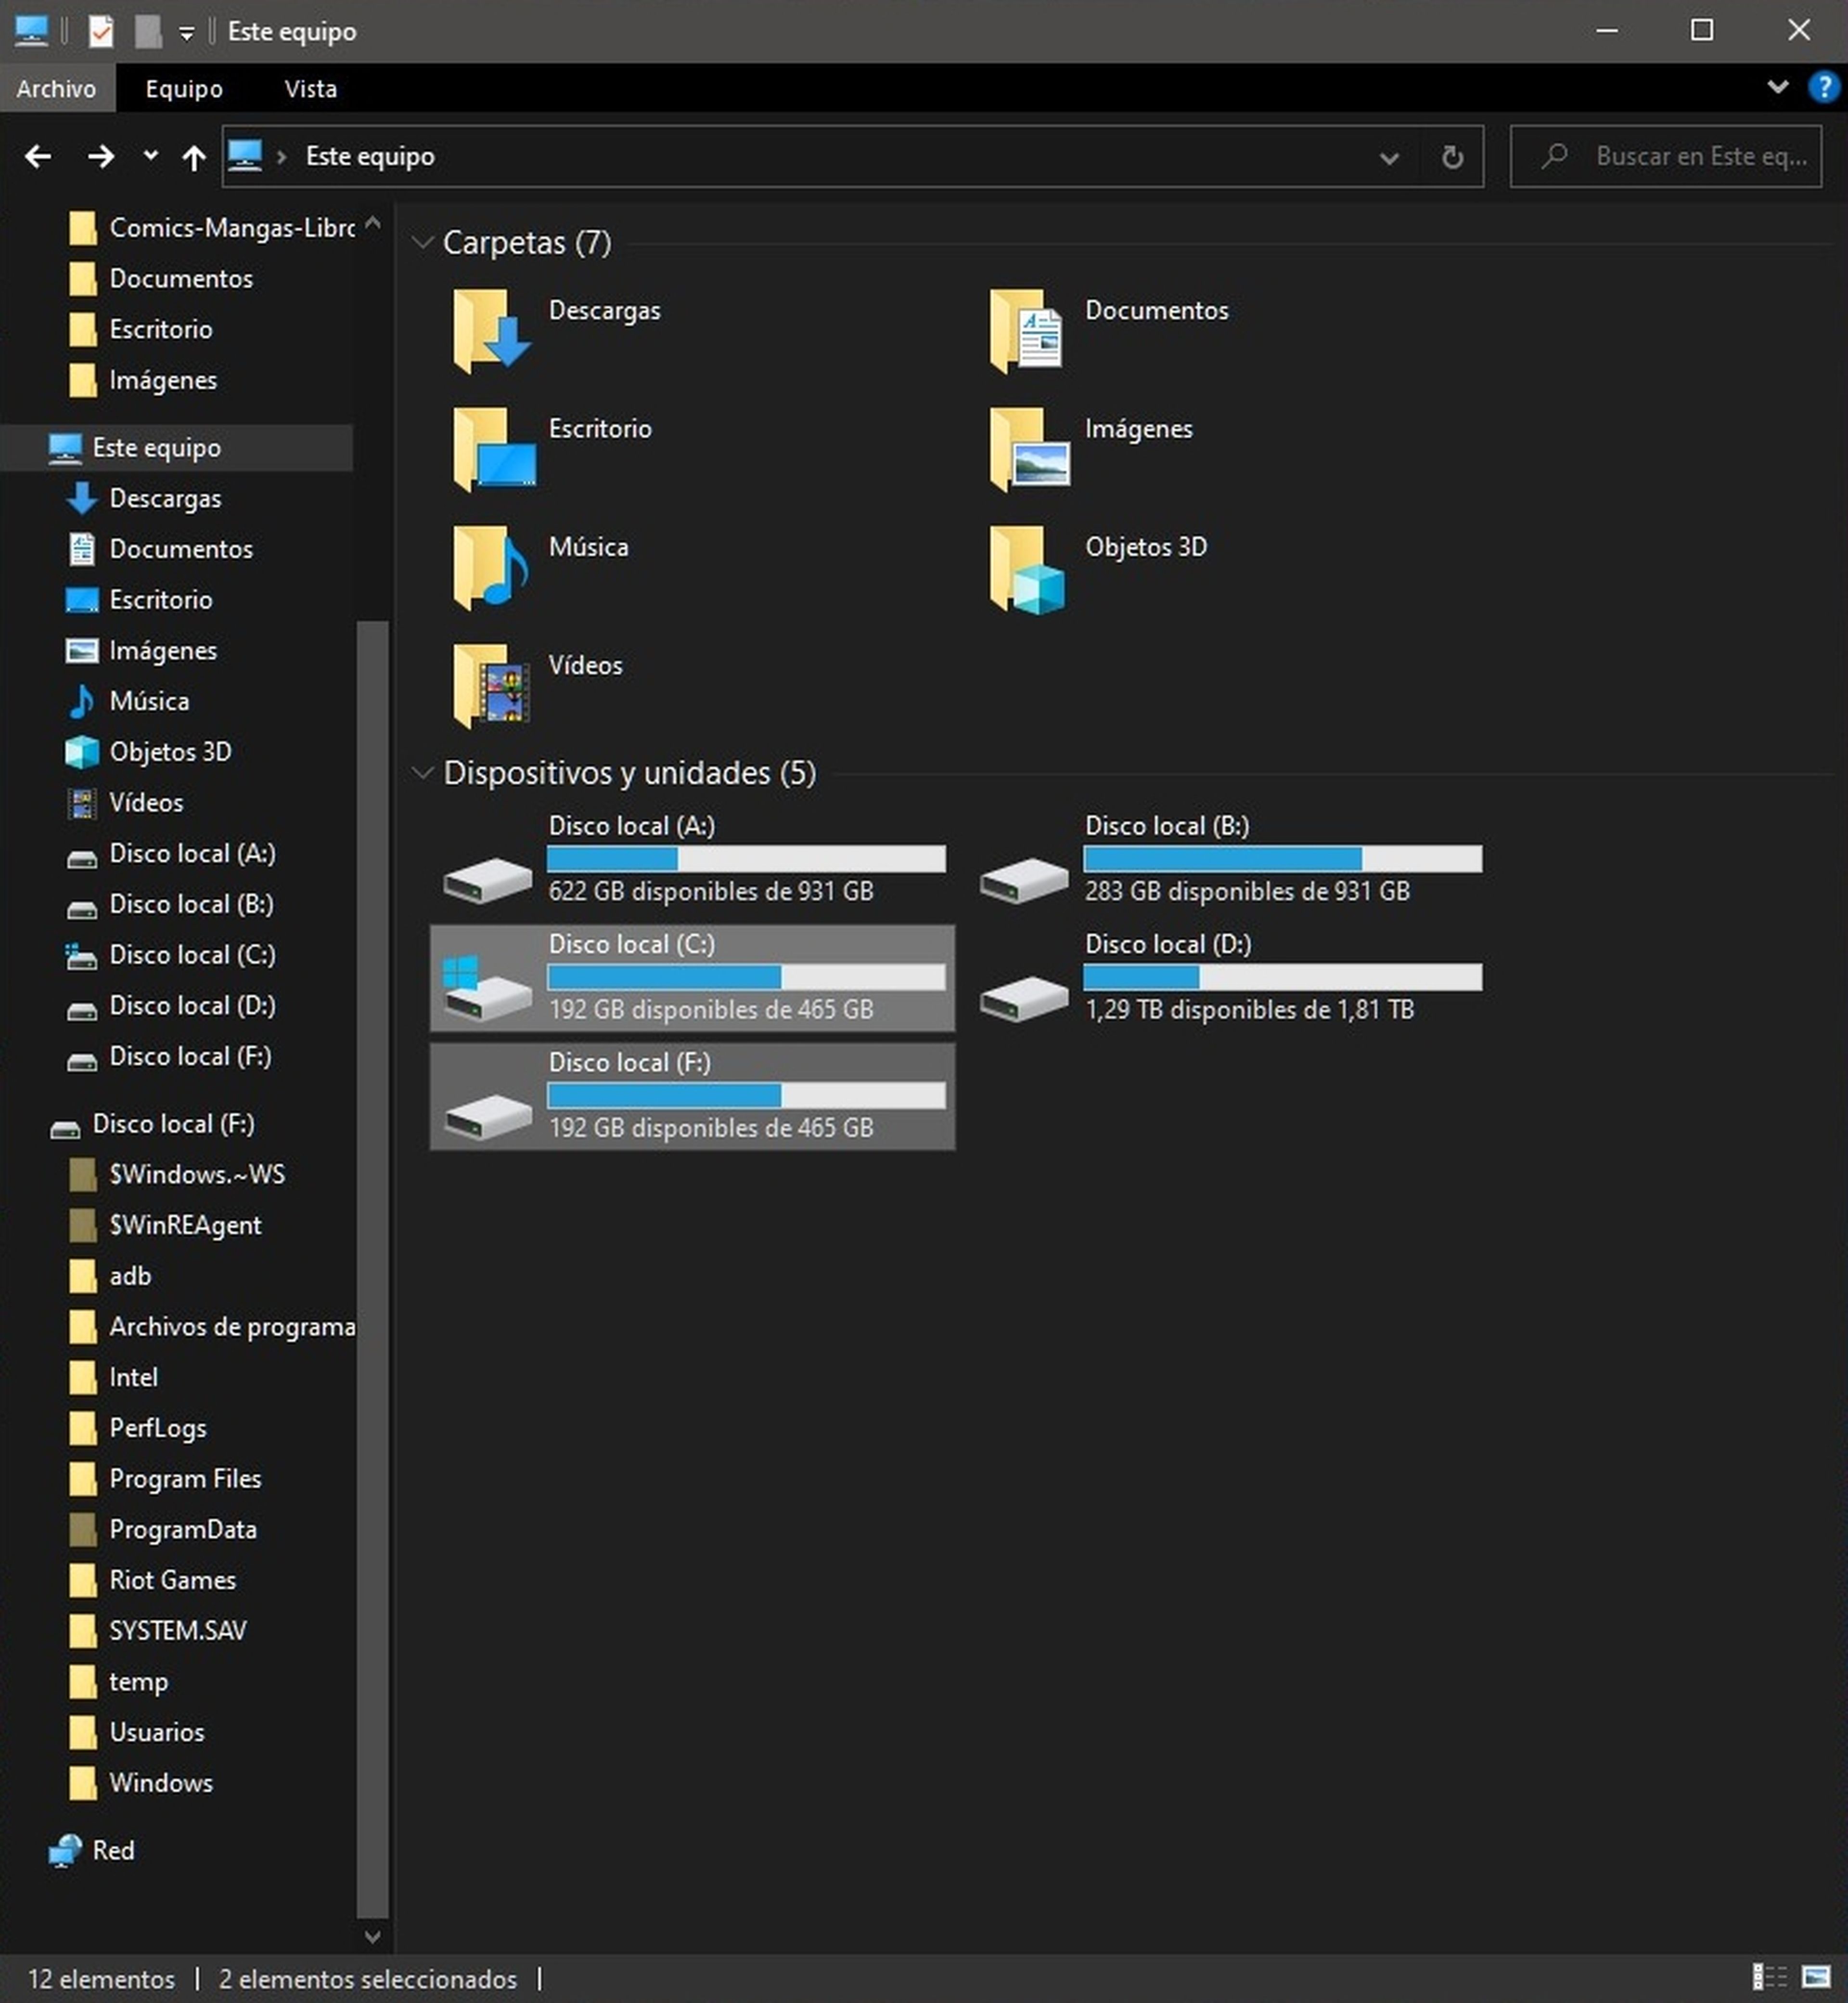Click the Refresh button in address bar
This screenshot has width=1848, height=2003.
point(1452,156)
